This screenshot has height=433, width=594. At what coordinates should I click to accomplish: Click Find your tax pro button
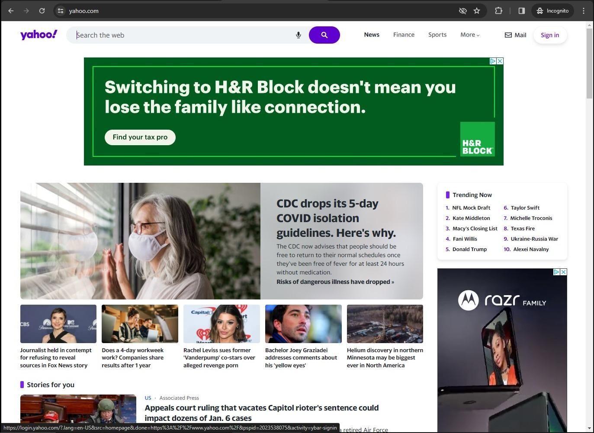click(140, 137)
